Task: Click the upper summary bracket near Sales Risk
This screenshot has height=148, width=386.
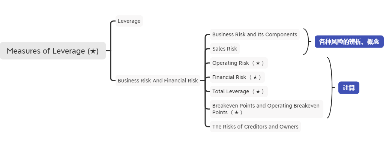Action: pos(307,42)
